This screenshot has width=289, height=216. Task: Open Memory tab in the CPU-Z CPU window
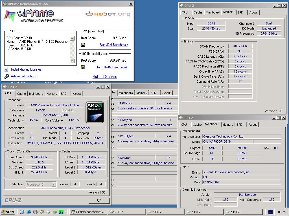click(52, 94)
